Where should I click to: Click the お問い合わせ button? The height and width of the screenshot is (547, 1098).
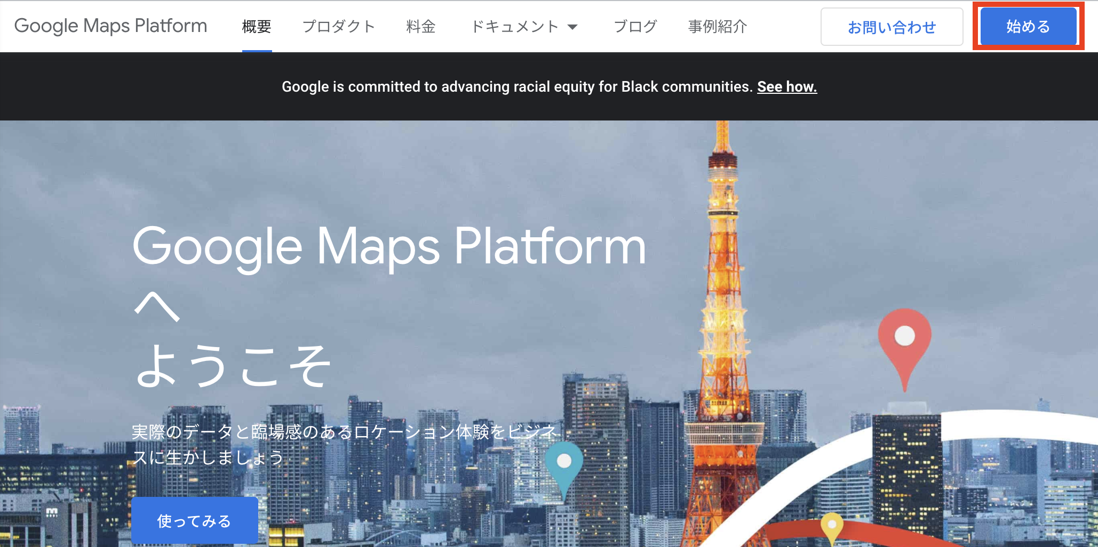coord(892,27)
